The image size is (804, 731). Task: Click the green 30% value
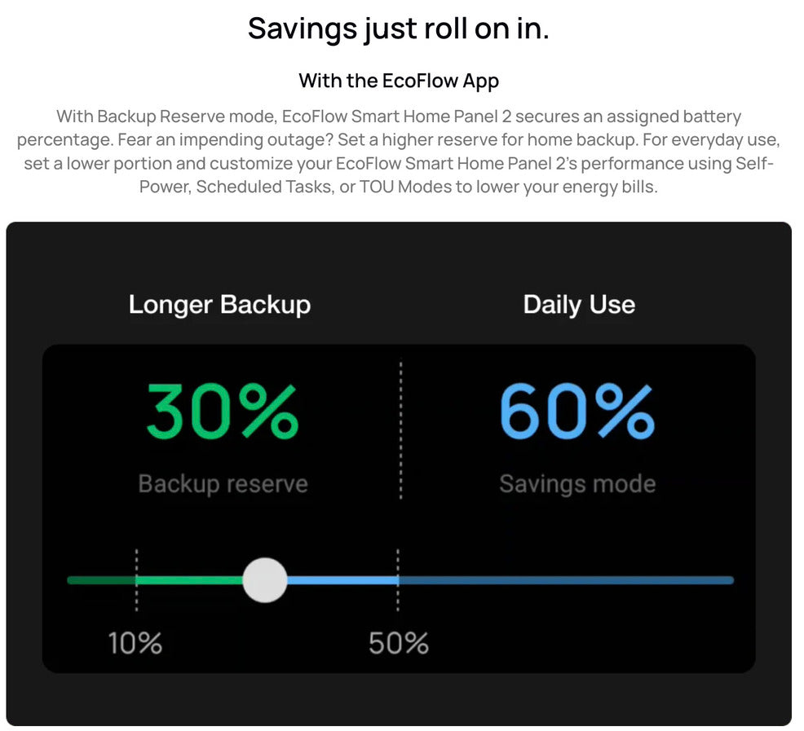tap(223, 412)
